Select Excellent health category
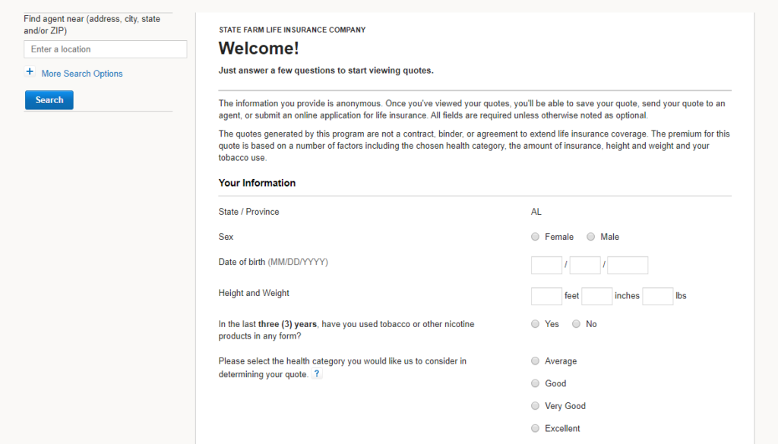Screen dimensions: 778x444 pos(536,428)
